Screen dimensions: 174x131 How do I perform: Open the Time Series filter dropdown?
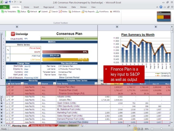tap(96, 84)
